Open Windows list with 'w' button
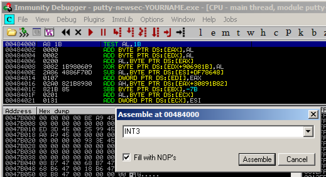 point(251,33)
